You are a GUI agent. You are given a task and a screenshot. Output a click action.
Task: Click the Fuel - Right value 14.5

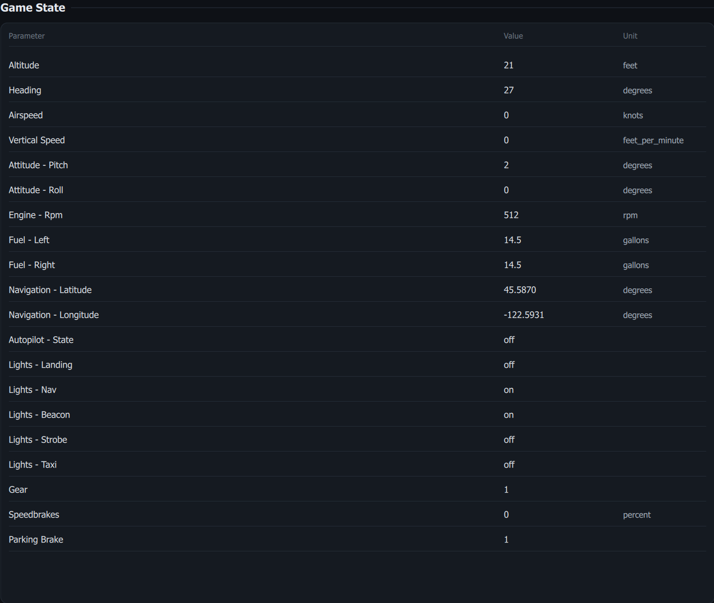pyautogui.click(x=513, y=265)
